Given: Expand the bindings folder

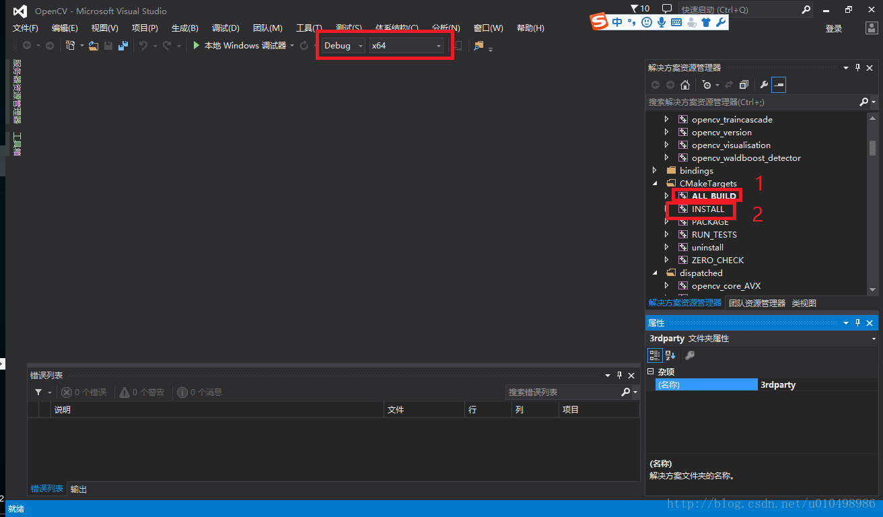Looking at the screenshot, I should click(654, 170).
